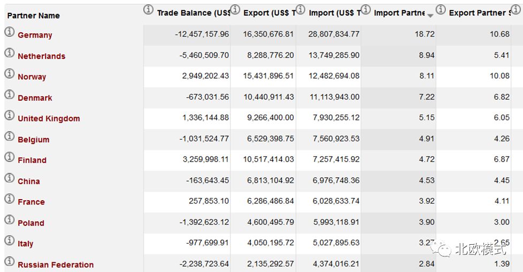Click info icon beside Norway
523x272 pixels.
(9, 74)
